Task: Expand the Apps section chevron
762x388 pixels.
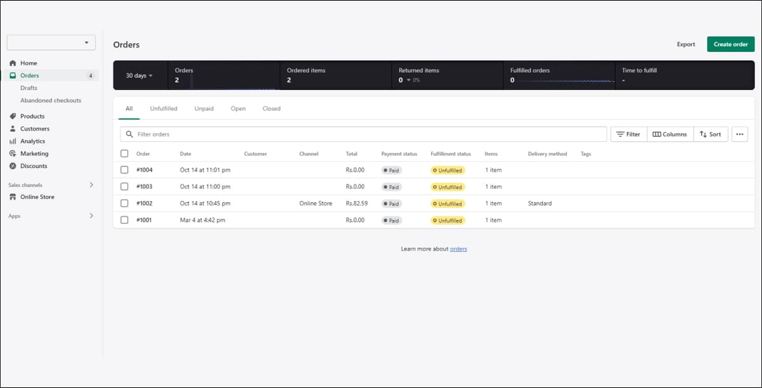Action: click(x=91, y=216)
